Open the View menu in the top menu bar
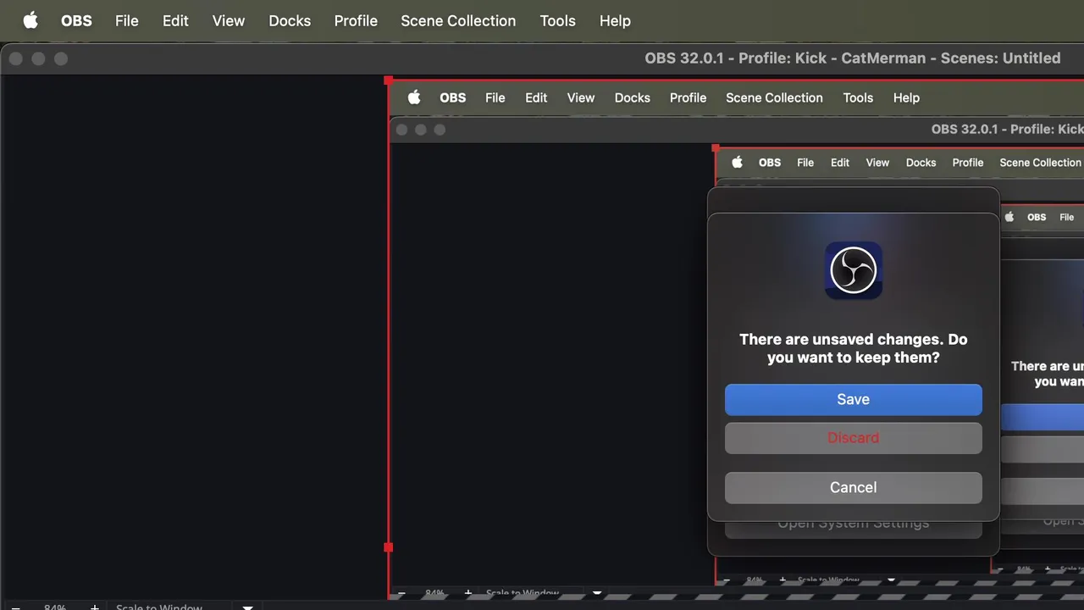The image size is (1084, 610). pyautogui.click(x=229, y=20)
